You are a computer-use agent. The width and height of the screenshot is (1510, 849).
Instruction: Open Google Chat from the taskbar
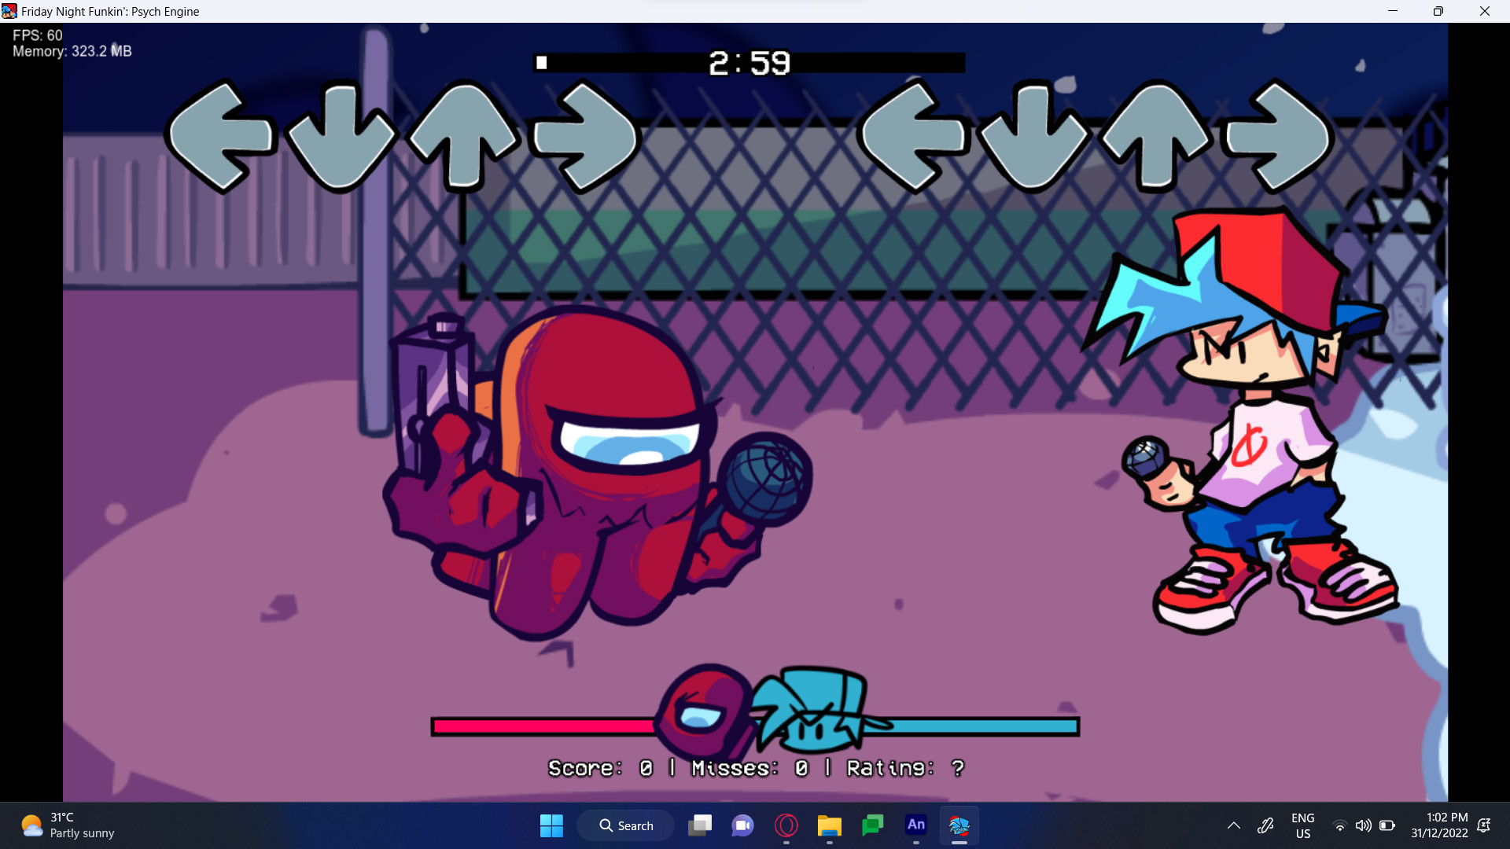[x=873, y=825]
